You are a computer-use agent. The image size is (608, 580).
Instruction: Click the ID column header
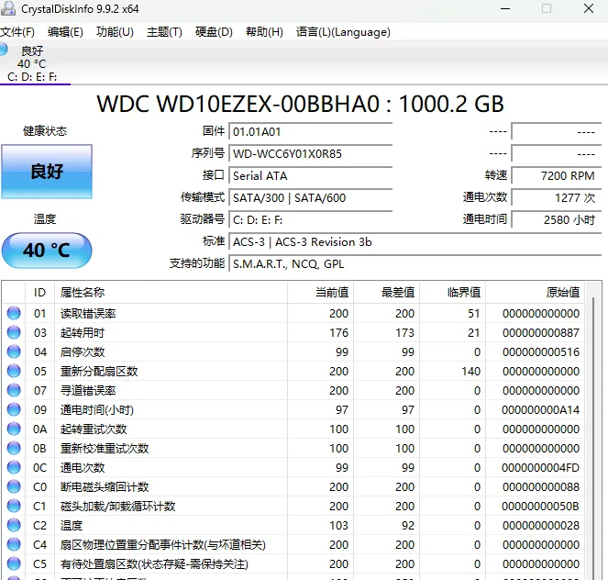point(39,292)
